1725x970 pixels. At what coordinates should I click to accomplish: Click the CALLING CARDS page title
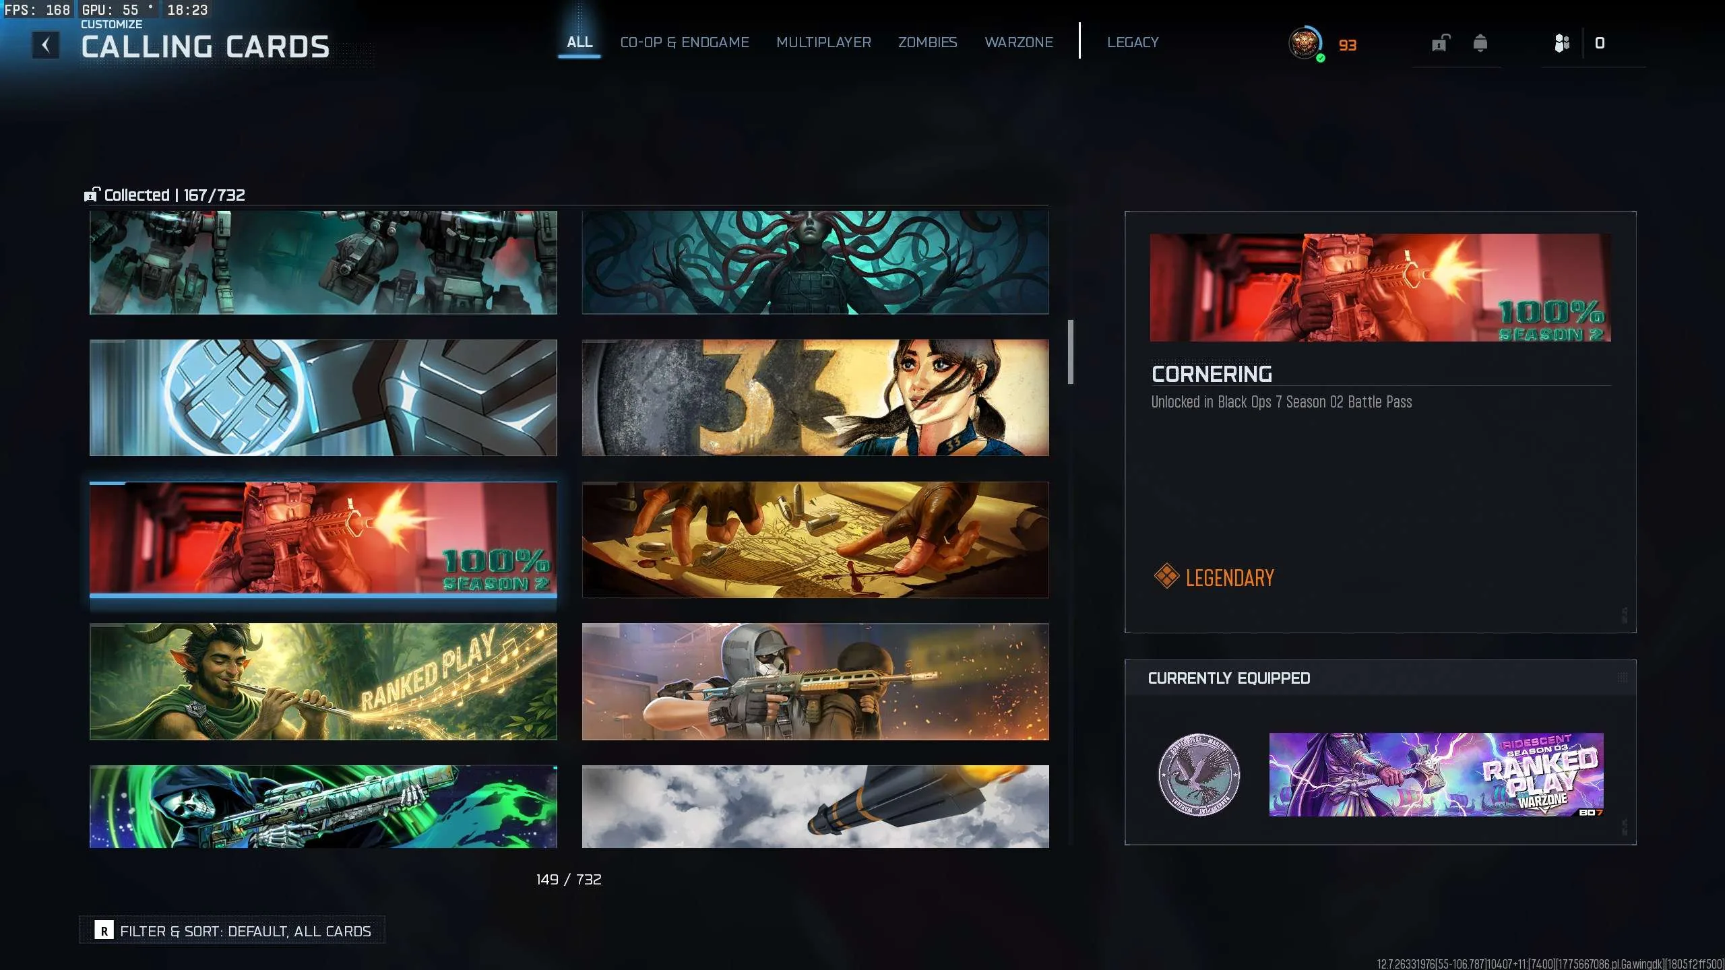[206, 46]
